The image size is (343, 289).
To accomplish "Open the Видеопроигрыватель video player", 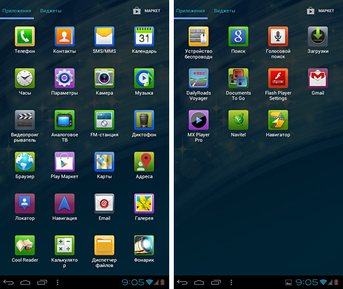I will (x=25, y=120).
